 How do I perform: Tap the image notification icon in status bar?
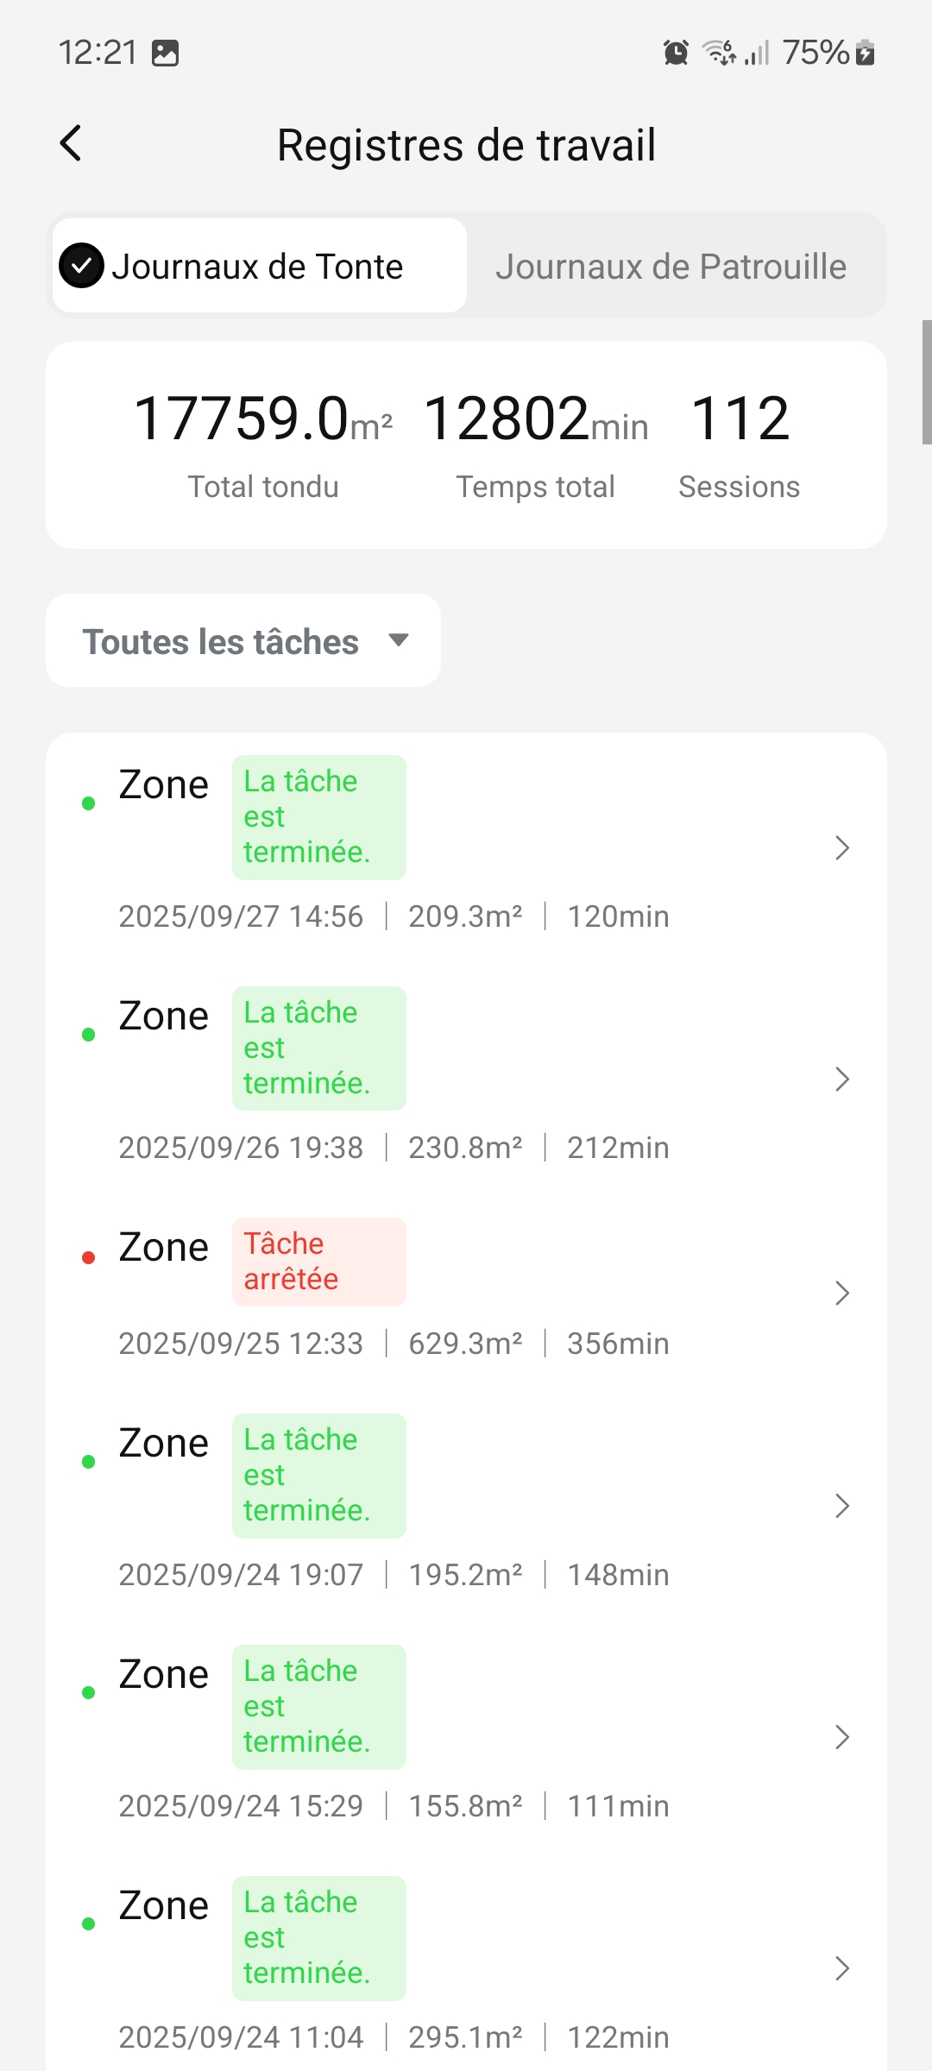coord(165,53)
